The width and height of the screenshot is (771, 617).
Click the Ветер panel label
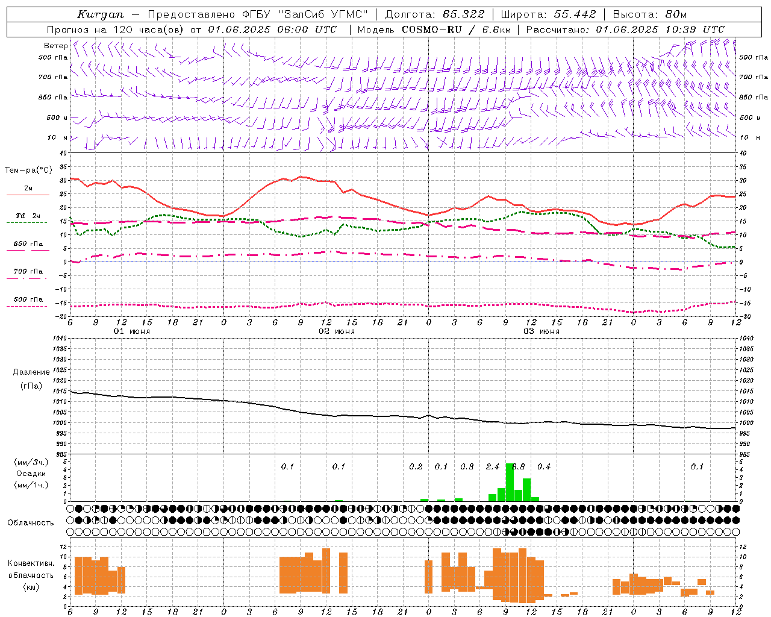(x=55, y=46)
